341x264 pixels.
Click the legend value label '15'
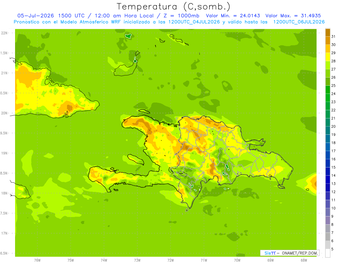pyautogui.click(x=333, y=167)
